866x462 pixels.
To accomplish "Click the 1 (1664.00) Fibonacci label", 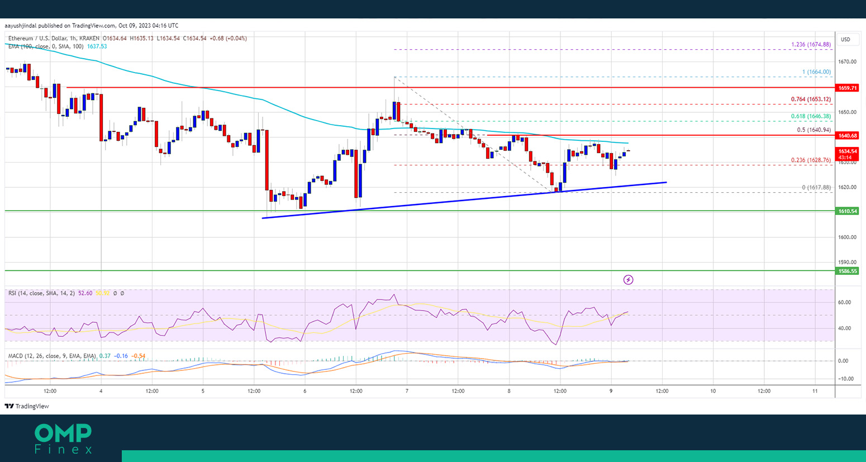I will pyautogui.click(x=816, y=72).
